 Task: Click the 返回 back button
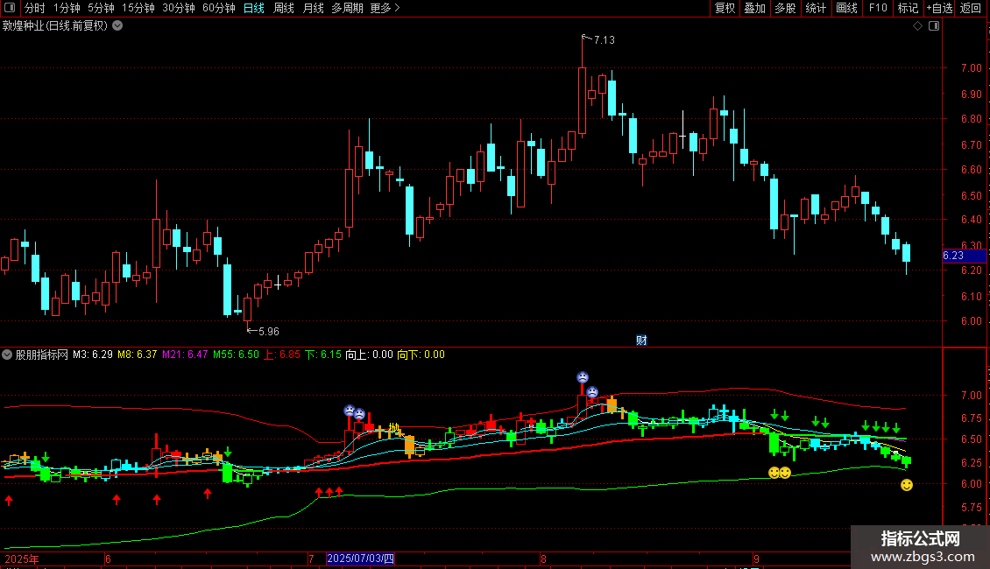[971, 8]
